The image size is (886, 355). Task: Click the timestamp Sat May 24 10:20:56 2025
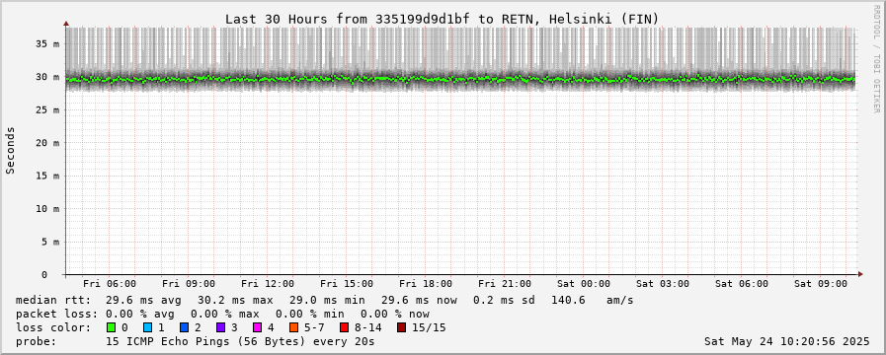[787, 341]
